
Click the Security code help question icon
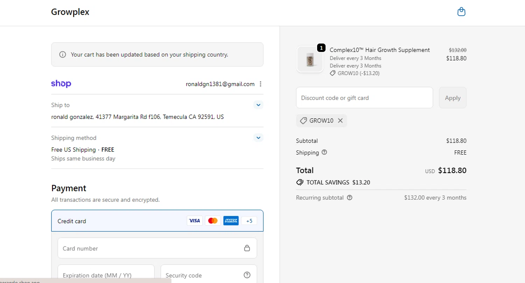pos(247,275)
